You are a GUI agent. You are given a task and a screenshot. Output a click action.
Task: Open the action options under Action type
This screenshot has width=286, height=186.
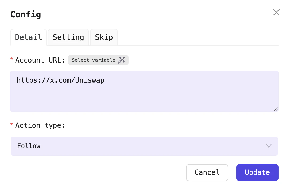[144, 146]
